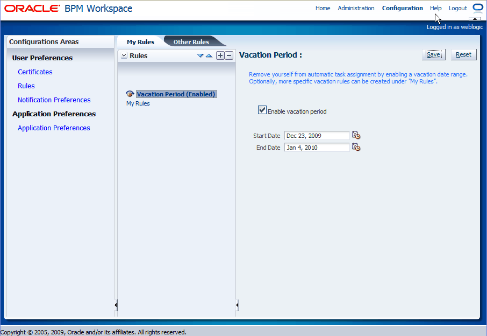Collapse the Rules list pane splitter

[237, 305]
